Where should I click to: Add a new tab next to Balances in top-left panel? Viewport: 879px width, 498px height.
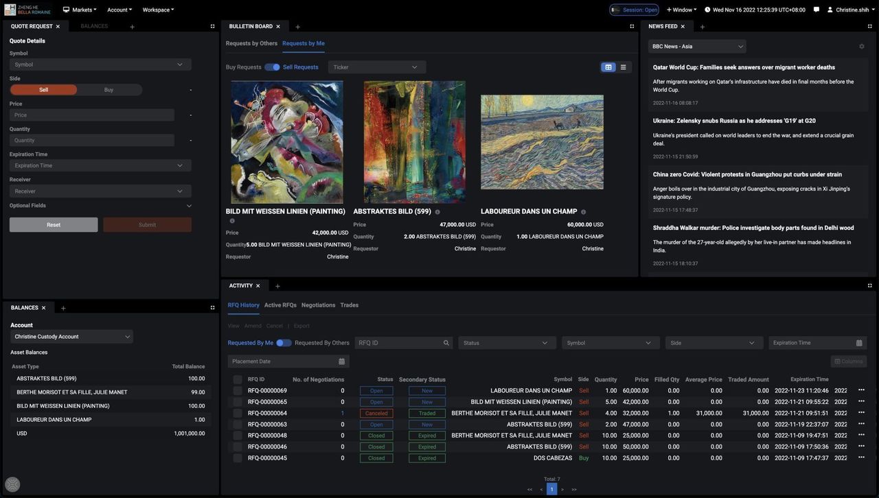pos(132,27)
